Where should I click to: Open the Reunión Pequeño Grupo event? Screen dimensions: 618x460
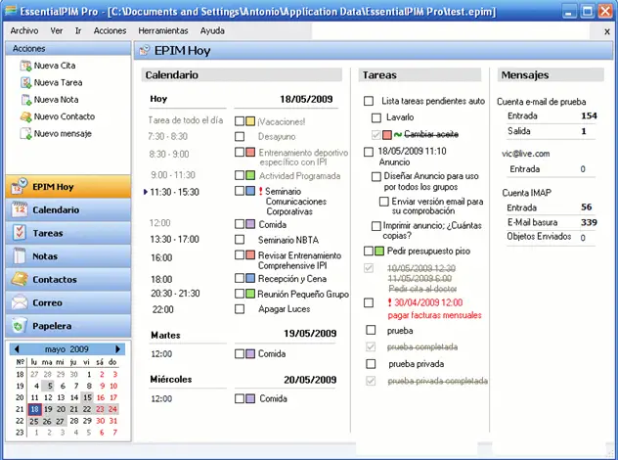(303, 294)
